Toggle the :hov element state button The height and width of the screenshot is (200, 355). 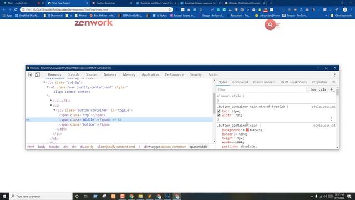[x=312, y=89]
